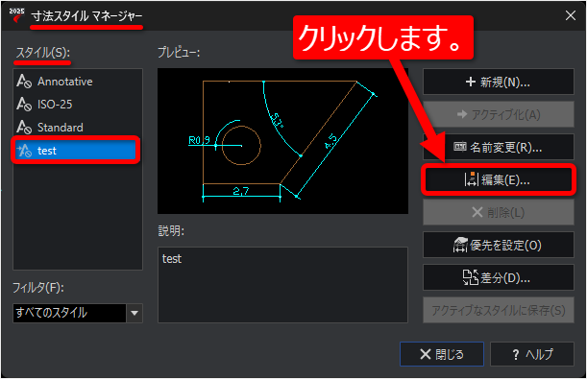Click アクティブなスタイルに保存(S) button
This screenshot has height=379, width=587.
tap(499, 310)
